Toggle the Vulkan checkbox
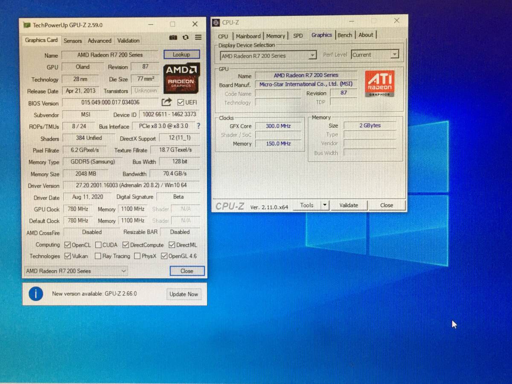Screen dimensions: 512x384 point(67,256)
